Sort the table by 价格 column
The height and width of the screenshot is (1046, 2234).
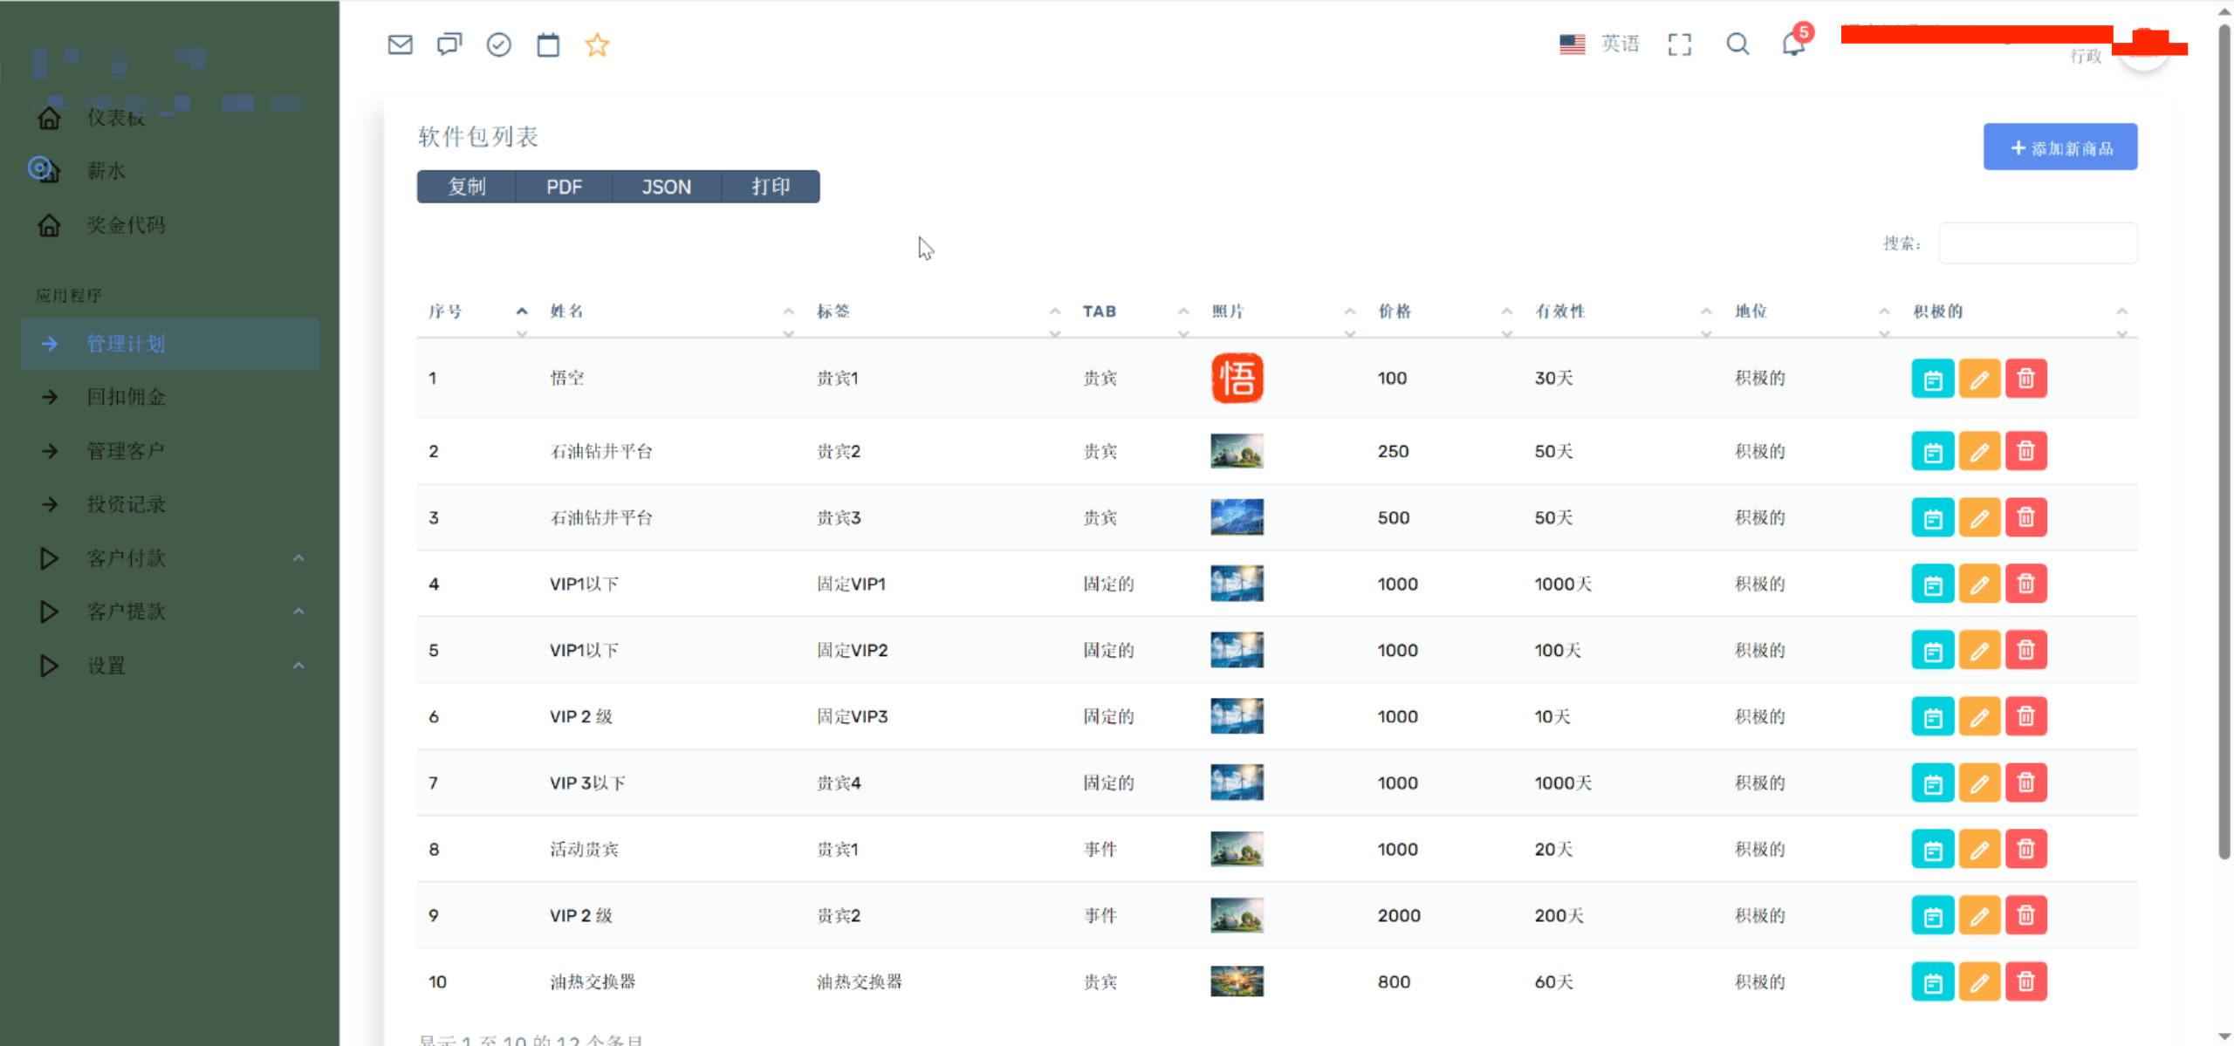click(1395, 311)
